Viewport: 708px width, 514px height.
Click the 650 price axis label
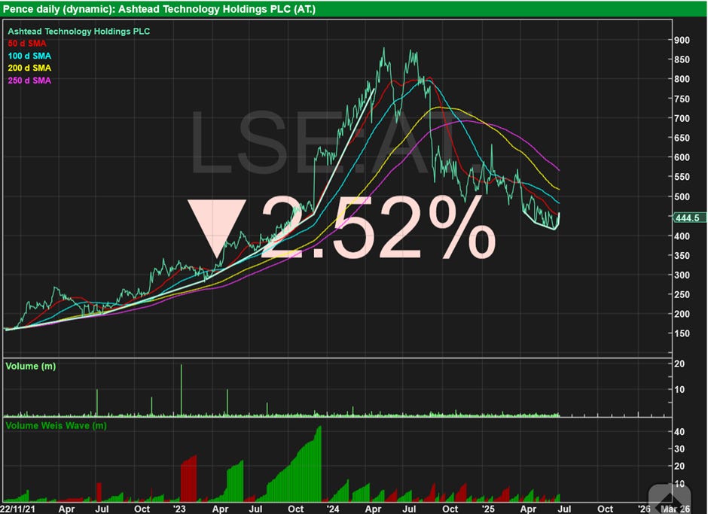682,138
